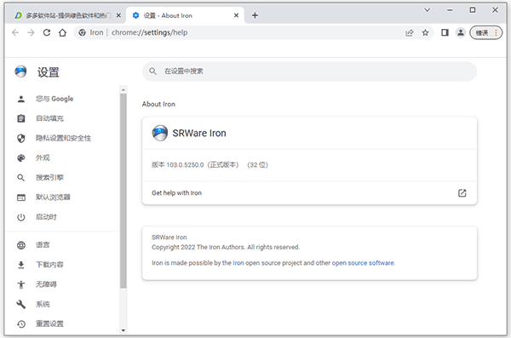Open 您与 Google settings section
The width and height of the screenshot is (511, 338).
tap(62, 99)
